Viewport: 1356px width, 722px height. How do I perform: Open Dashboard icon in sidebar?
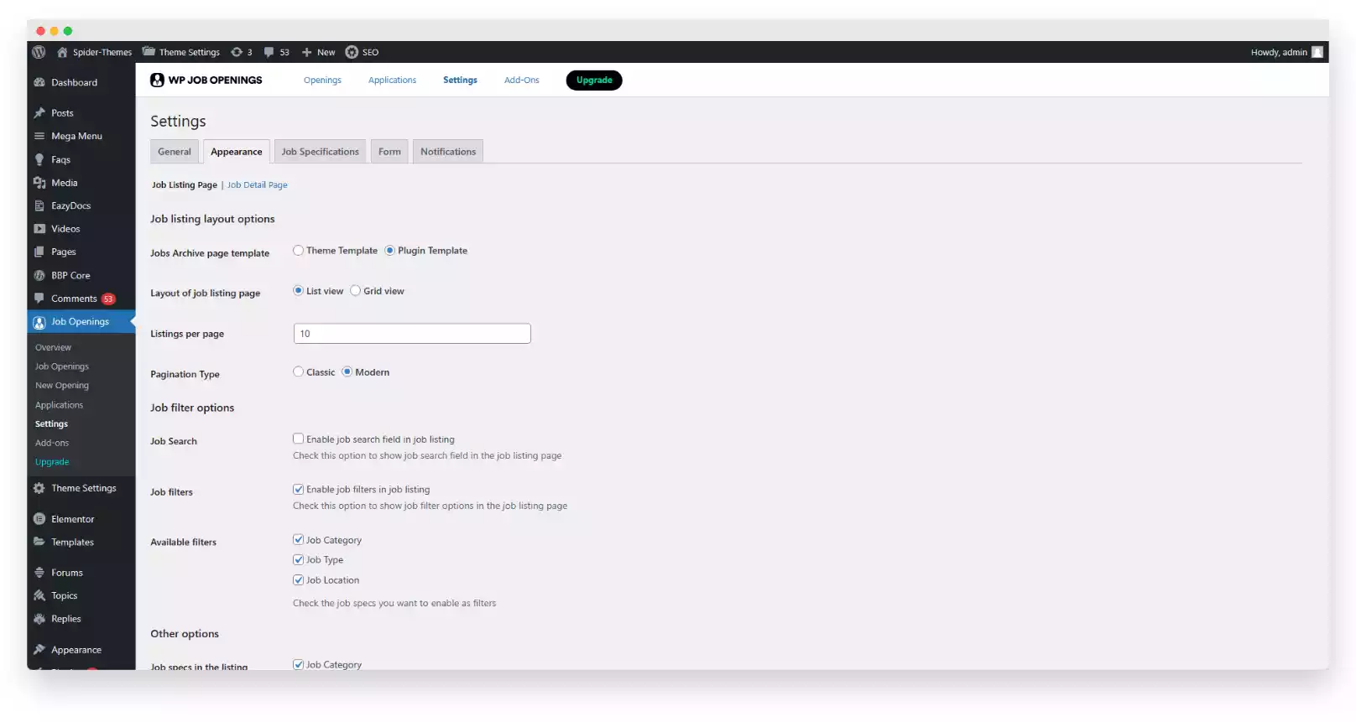pyautogui.click(x=39, y=82)
